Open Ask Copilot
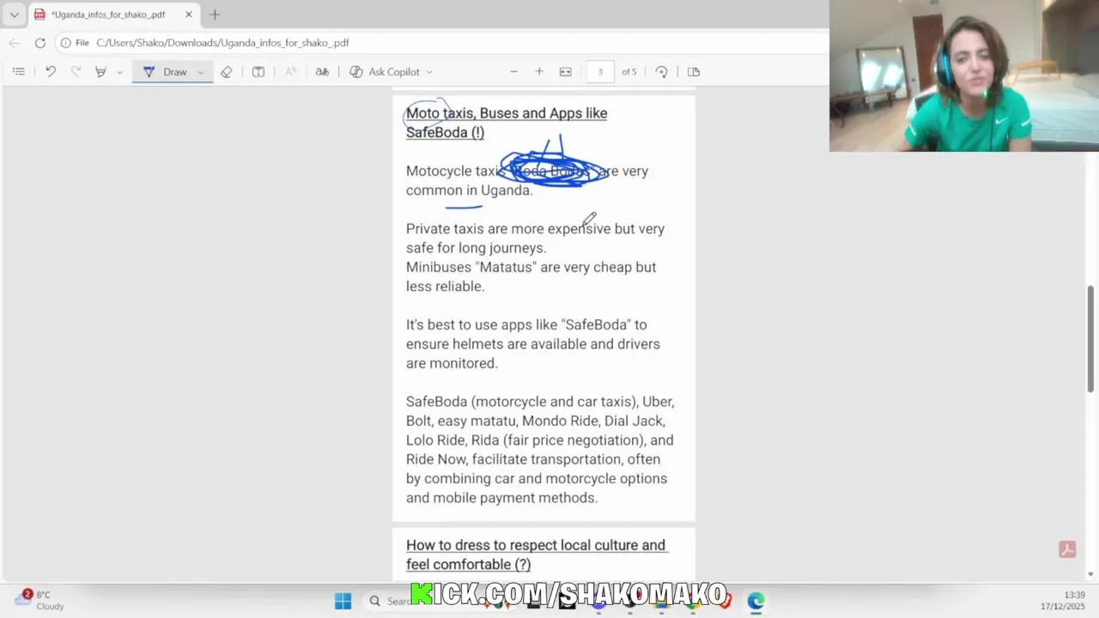Screen dimensions: 1099x618 point(385,72)
